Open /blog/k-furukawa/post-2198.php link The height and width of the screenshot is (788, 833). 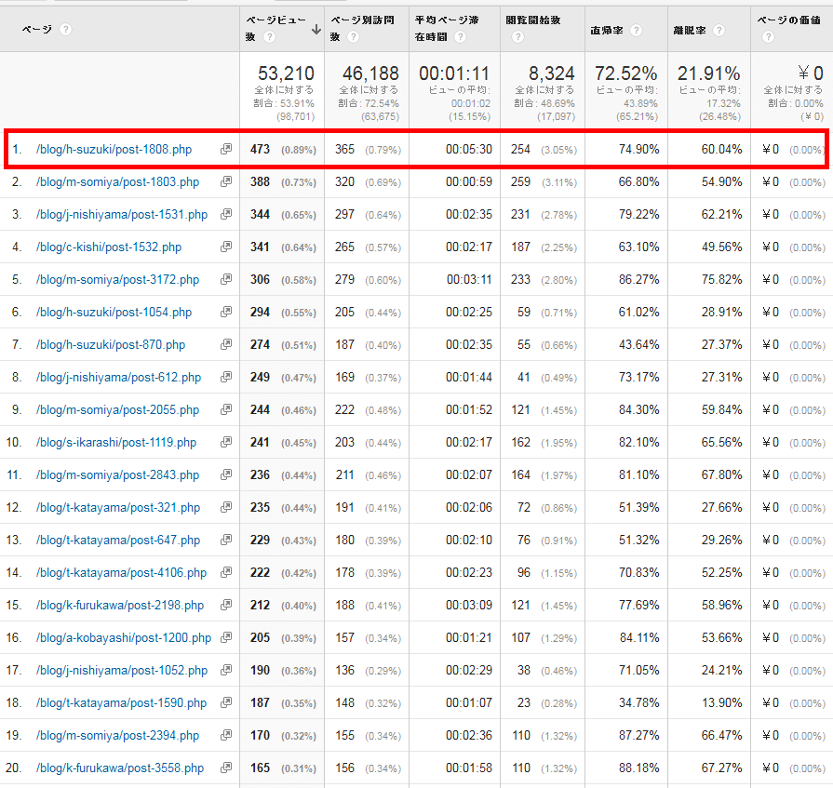[120, 606]
